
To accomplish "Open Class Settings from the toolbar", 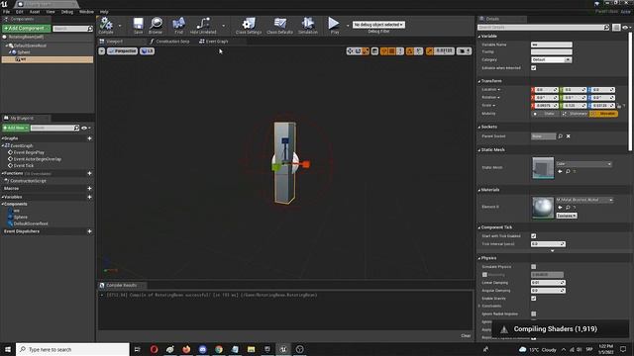I will [x=249, y=25].
